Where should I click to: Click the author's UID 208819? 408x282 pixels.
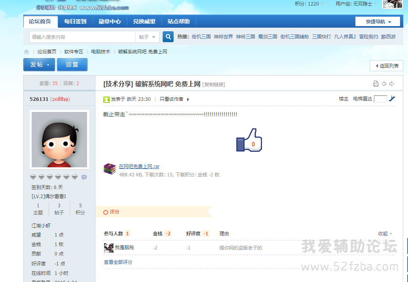(x=60, y=99)
